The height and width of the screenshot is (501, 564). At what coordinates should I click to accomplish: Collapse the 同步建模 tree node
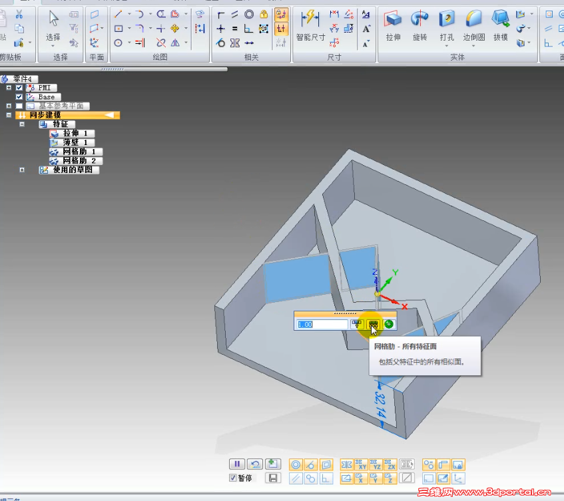point(9,115)
